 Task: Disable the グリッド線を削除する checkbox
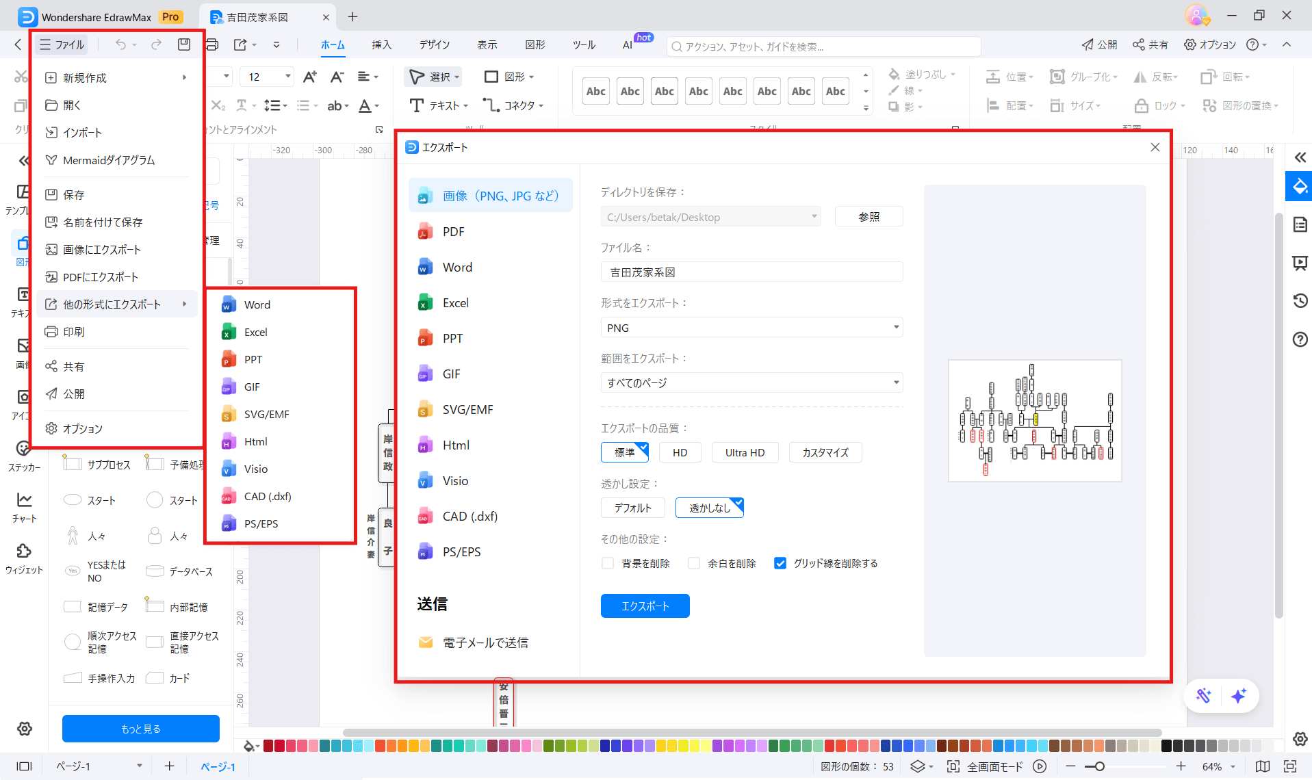[780, 563]
